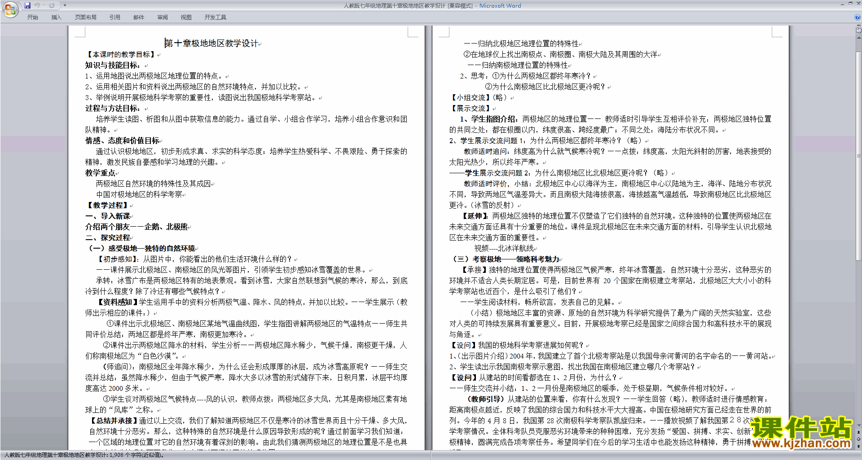The height and width of the screenshot is (460, 862).
Task: Click the 【初步感知】 paragraph label
Action: click(x=117, y=259)
